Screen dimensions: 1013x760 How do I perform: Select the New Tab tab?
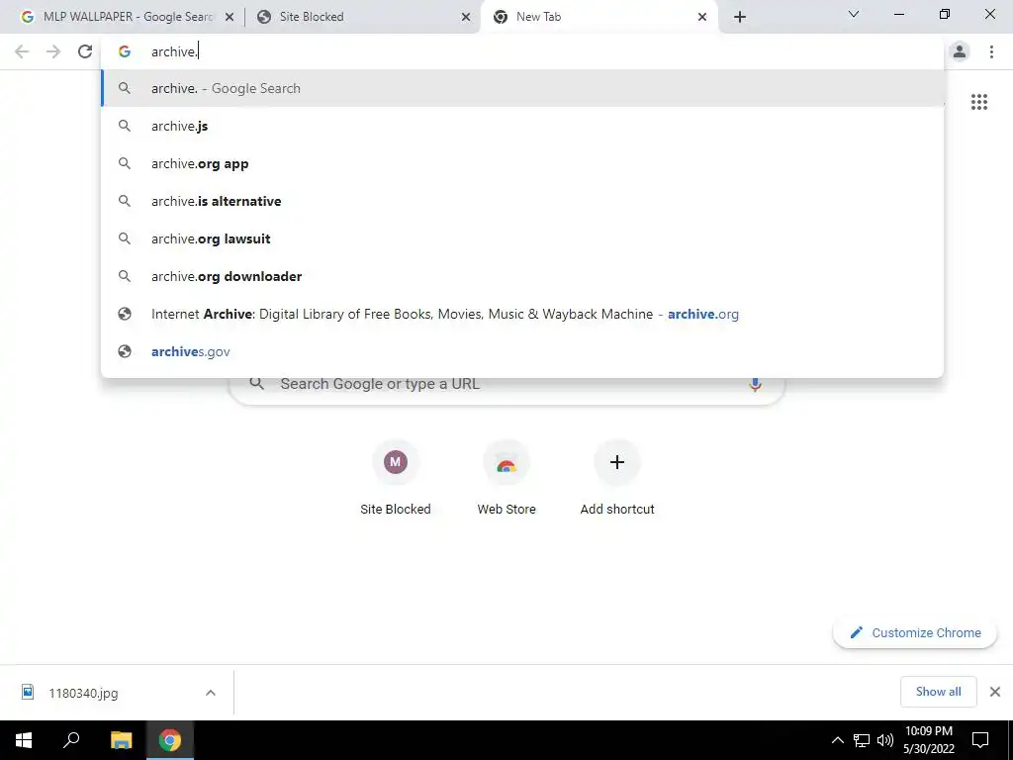click(x=599, y=17)
